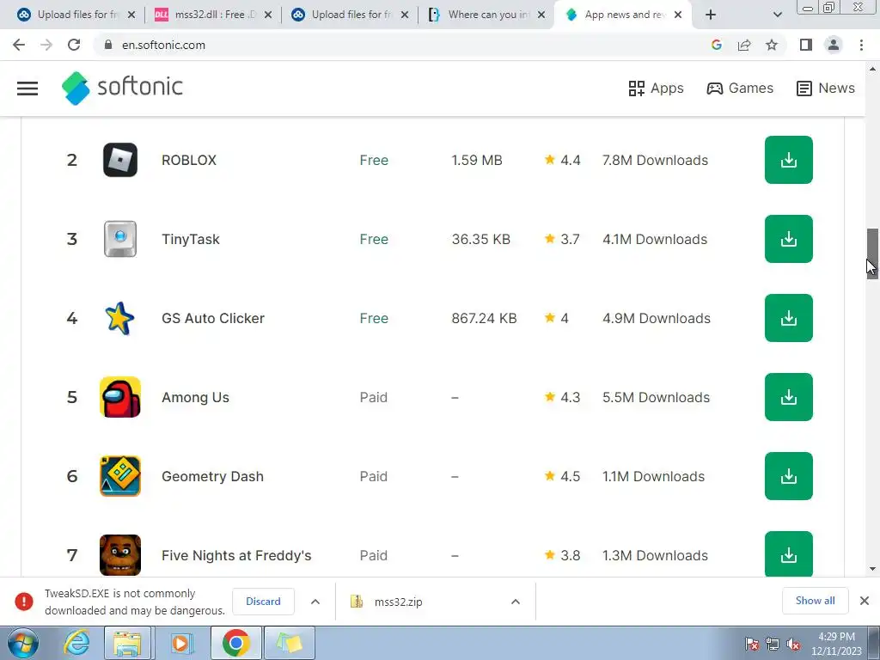880x660 pixels.
Task: Download ROBLOX with the green button
Action: pyautogui.click(x=789, y=160)
